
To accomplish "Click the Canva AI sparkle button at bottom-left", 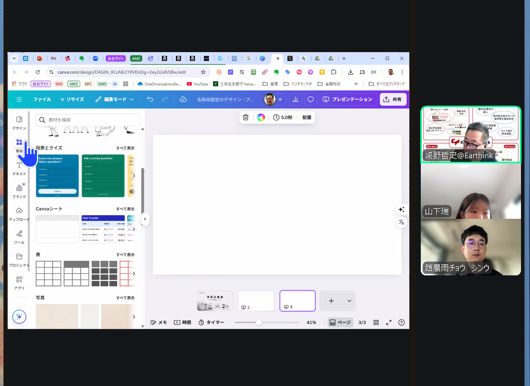I will (19, 316).
